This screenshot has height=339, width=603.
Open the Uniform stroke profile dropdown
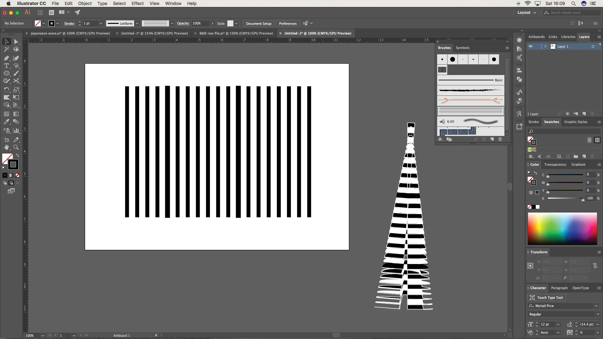click(x=137, y=24)
